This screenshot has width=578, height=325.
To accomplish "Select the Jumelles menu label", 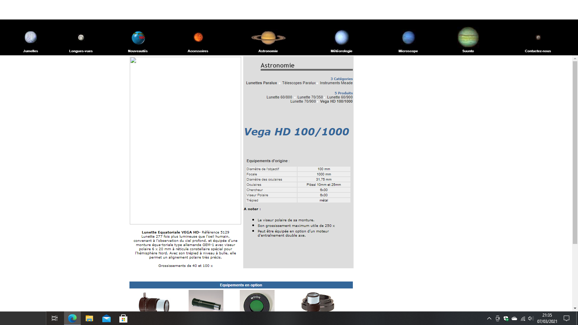I will 31,51.
